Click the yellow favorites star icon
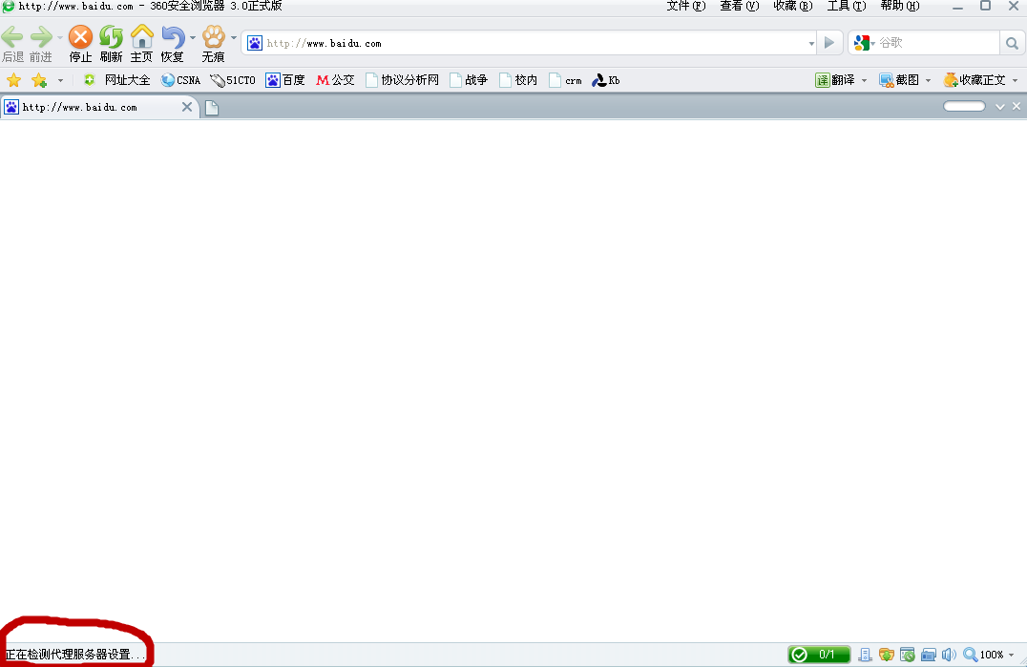1027x667 pixels. pyautogui.click(x=13, y=80)
